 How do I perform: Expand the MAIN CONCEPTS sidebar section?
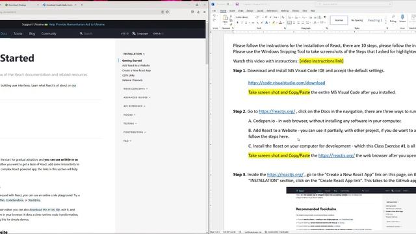[135, 89]
